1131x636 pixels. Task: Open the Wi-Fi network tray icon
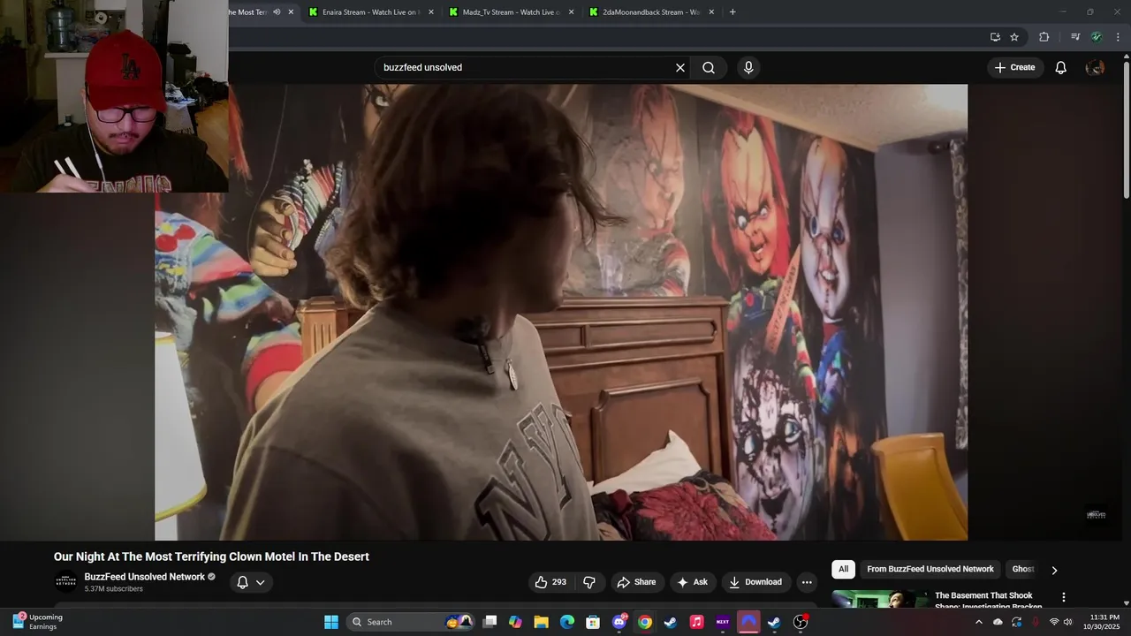point(1054,622)
